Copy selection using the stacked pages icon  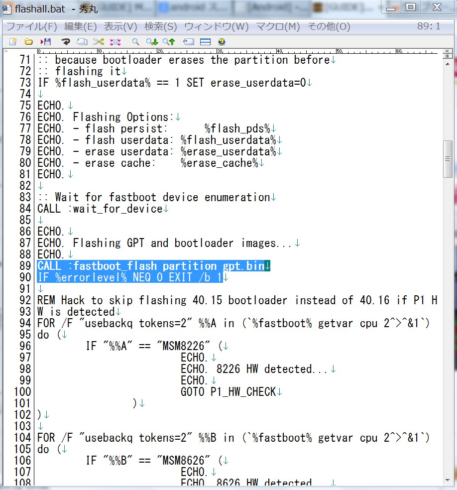(82, 41)
